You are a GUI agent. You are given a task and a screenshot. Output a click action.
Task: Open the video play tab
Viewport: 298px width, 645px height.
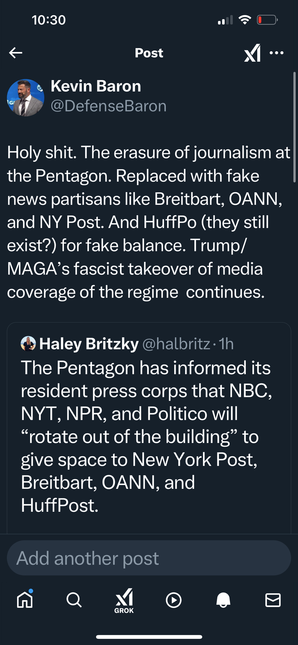coord(174,600)
